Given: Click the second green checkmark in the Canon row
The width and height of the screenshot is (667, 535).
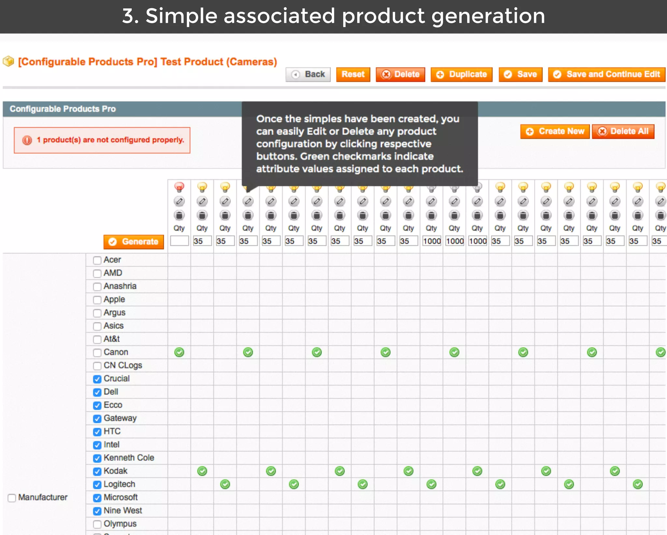Looking at the screenshot, I should 248,352.
